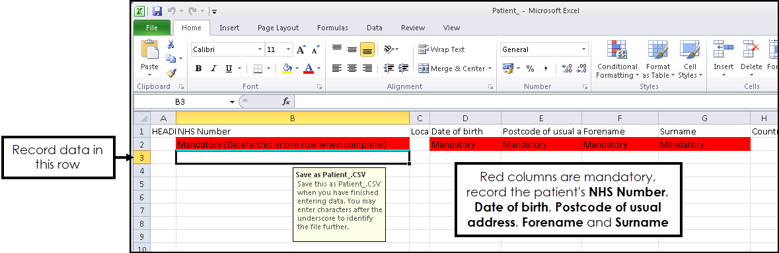
Task: Click the green File button
Action: click(x=152, y=28)
